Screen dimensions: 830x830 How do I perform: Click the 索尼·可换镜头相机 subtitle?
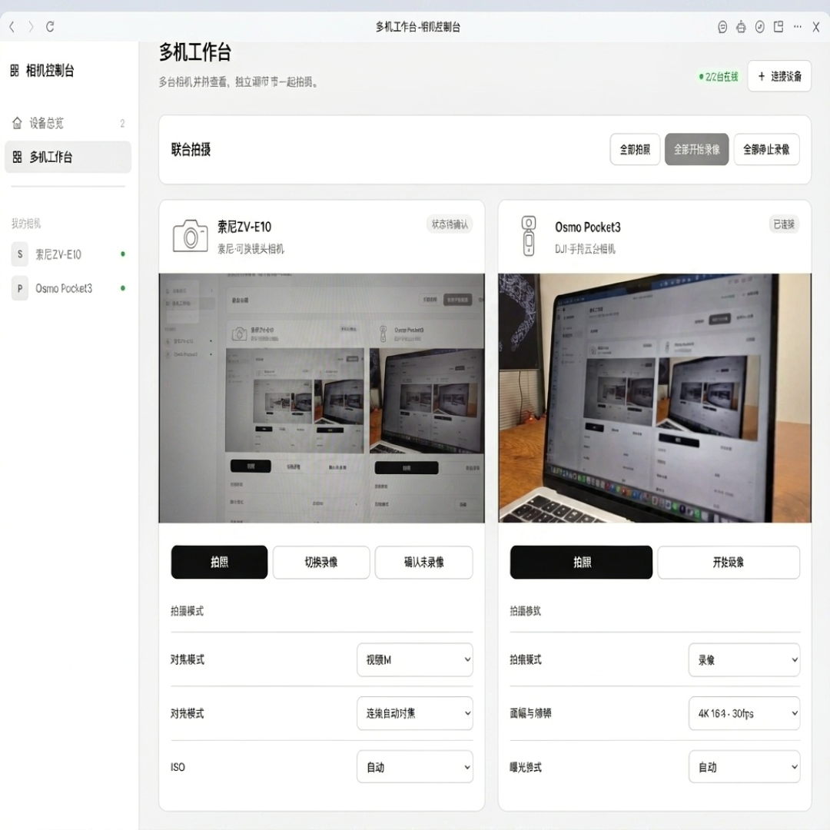click(251, 249)
